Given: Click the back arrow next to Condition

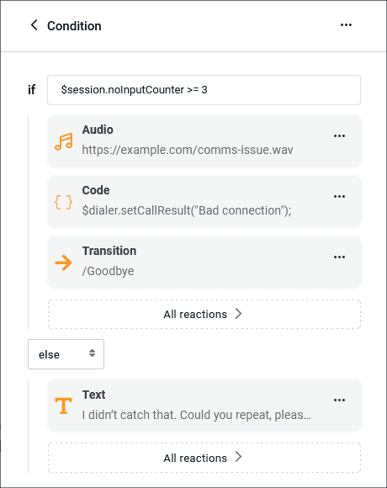Looking at the screenshot, I should 34,25.
